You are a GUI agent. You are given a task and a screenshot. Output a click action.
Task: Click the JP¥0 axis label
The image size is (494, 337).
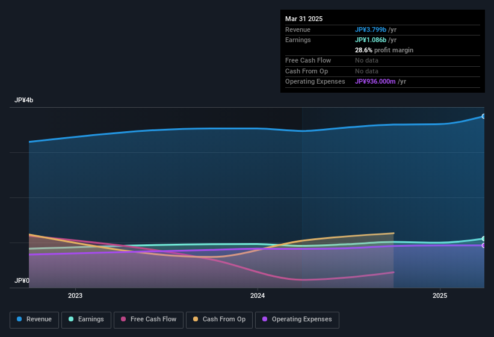click(22, 280)
